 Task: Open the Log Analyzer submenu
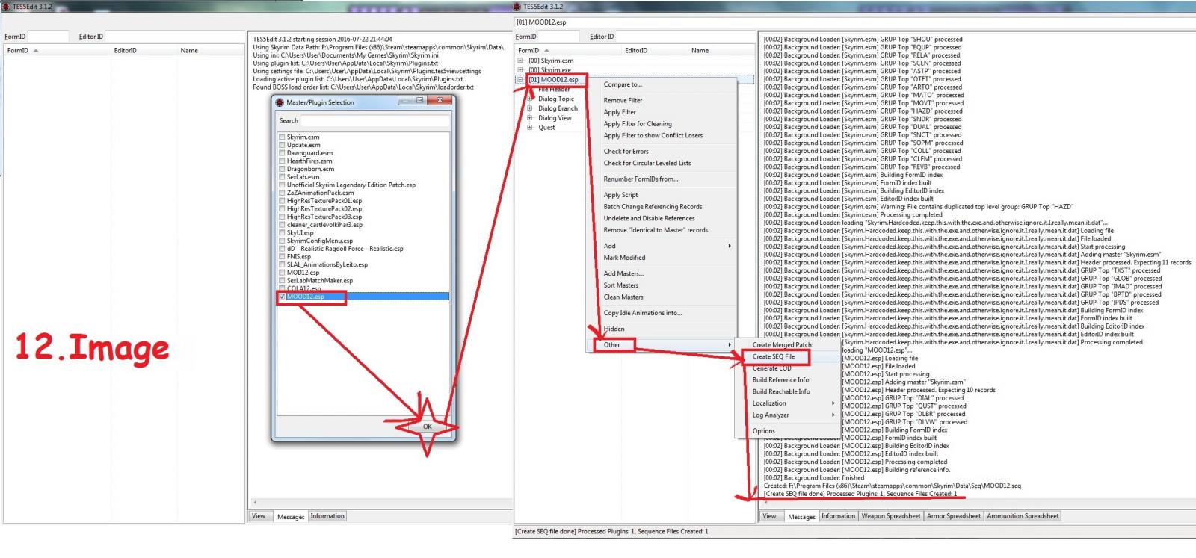pyautogui.click(x=792, y=415)
